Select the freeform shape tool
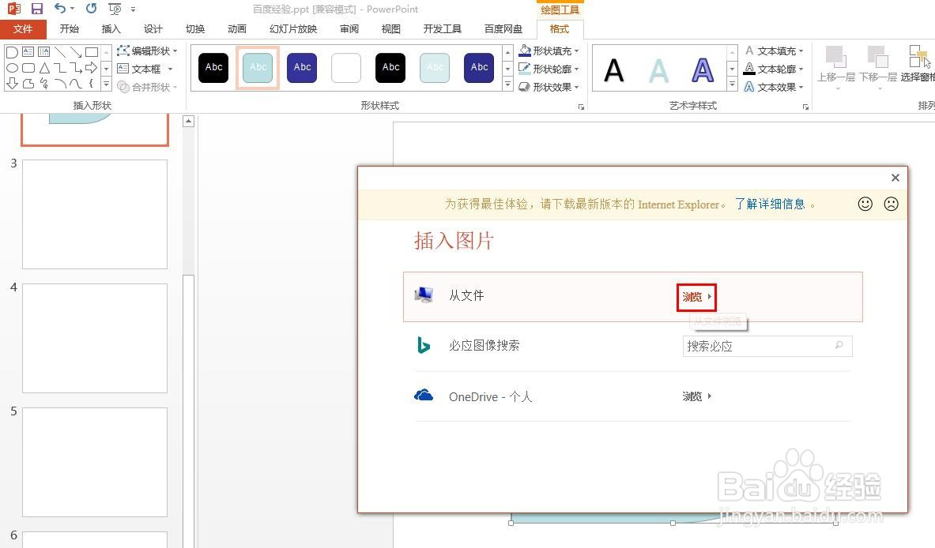 [28, 84]
